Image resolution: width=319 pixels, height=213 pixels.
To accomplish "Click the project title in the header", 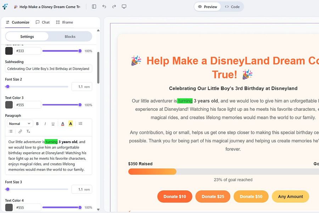I will tap(47, 7).
